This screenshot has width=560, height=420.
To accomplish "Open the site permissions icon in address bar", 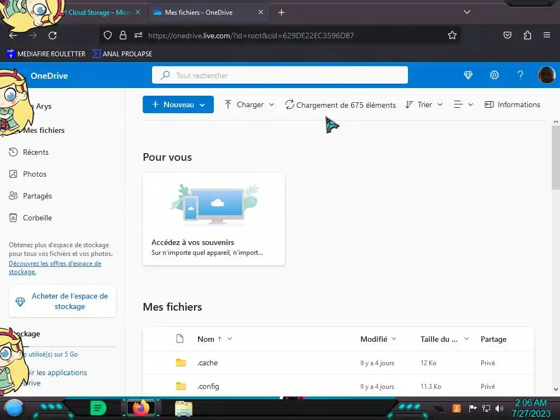I will (138, 35).
